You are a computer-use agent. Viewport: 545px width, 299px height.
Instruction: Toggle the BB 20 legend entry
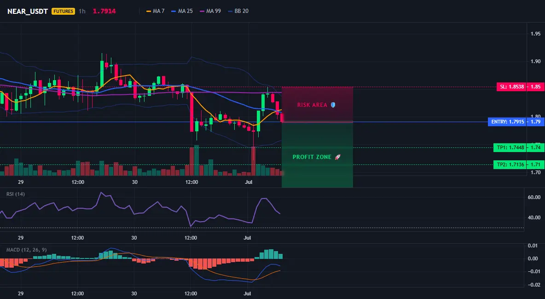tap(238, 11)
